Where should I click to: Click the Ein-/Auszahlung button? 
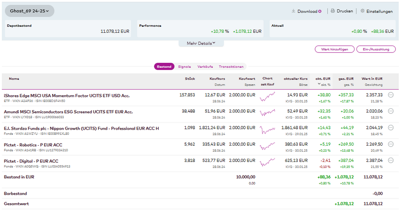376,49
